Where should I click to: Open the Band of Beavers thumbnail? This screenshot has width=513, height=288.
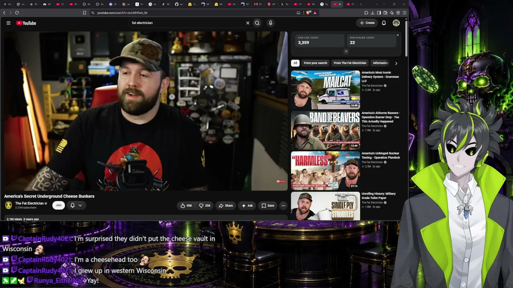[325, 130]
